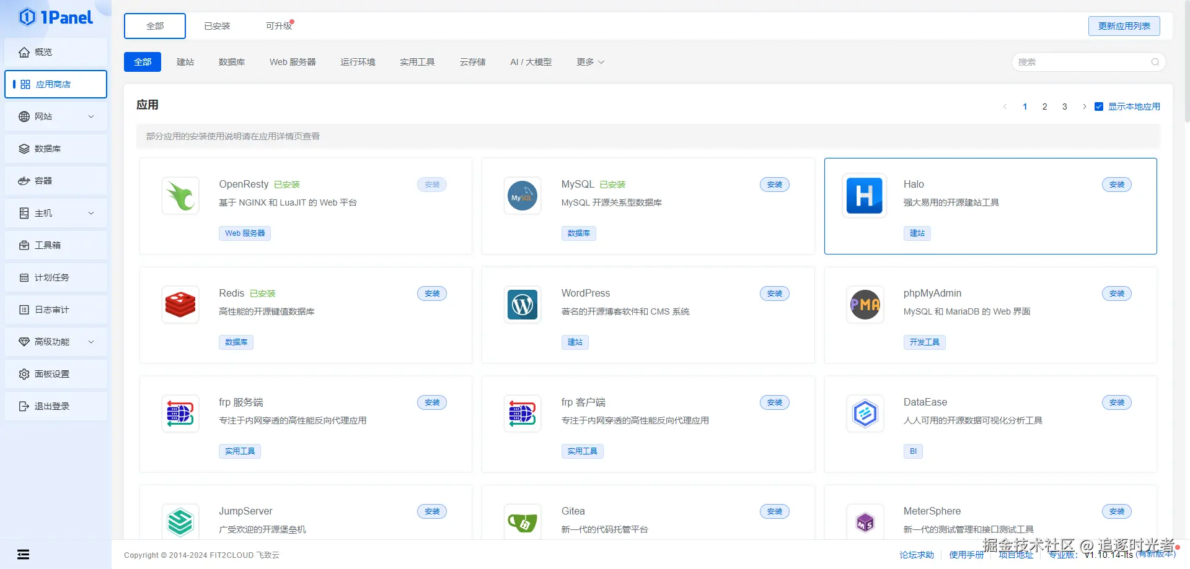1190x569 pixels.
Task: Open the JumpServer app icon
Action: click(x=180, y=522)
